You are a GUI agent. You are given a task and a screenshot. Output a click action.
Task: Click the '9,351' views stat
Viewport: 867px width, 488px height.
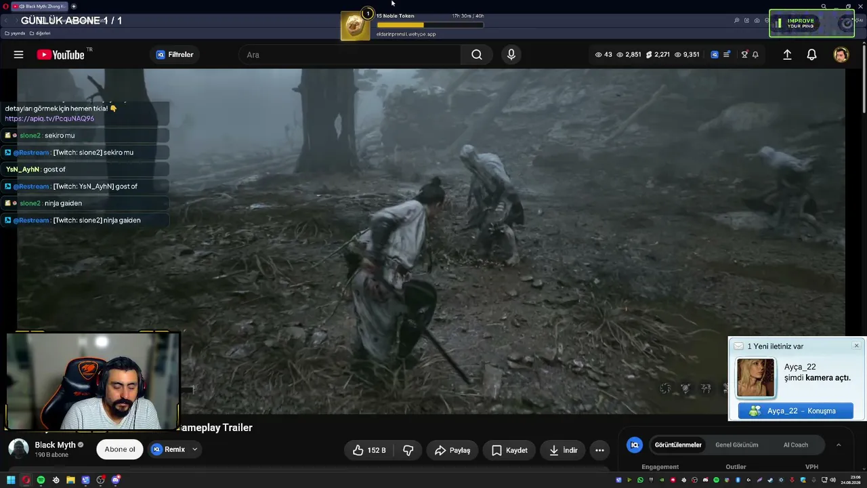687,55
